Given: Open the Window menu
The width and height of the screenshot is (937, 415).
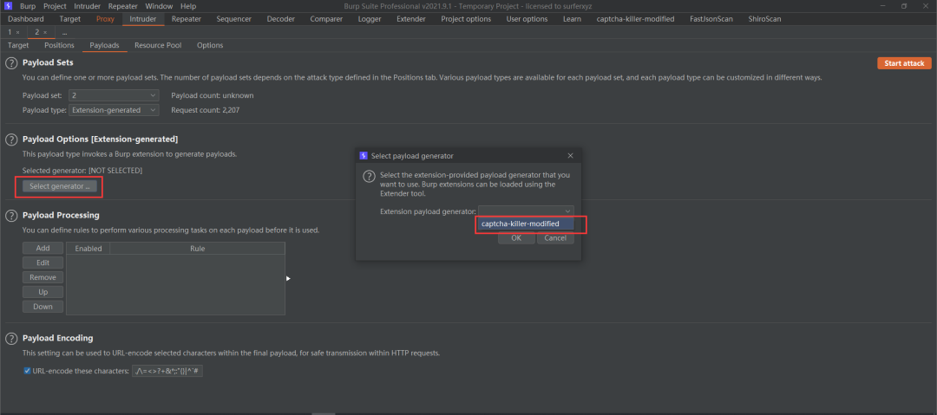Looking at the screenshot, I should click(159, 6).
